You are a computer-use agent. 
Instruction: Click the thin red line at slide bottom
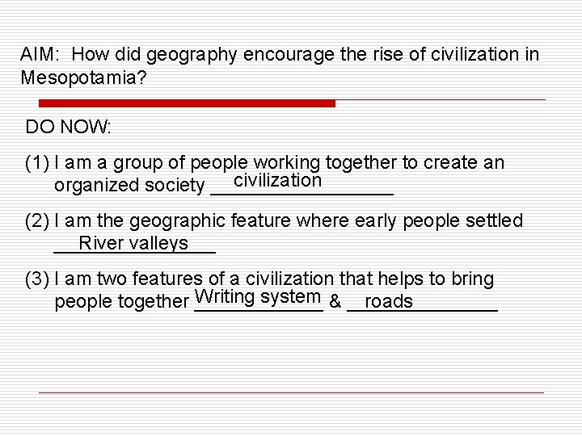pyautogui.click(x=291, y=392)
